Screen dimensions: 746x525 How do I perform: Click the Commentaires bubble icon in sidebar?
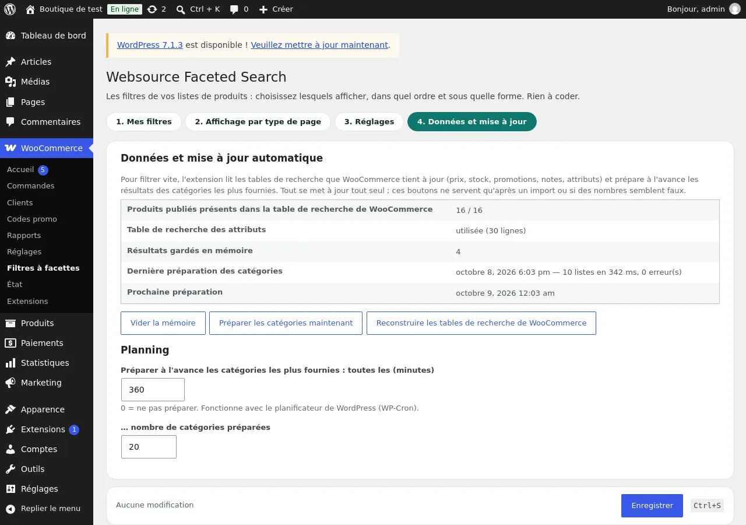tap(10, 122)
